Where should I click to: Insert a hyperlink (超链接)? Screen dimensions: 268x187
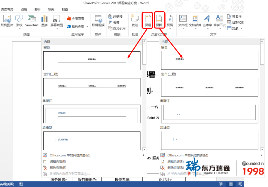point(115,16)
